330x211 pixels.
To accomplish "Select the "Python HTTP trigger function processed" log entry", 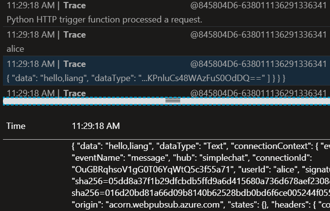I will (x=166, y=12).
